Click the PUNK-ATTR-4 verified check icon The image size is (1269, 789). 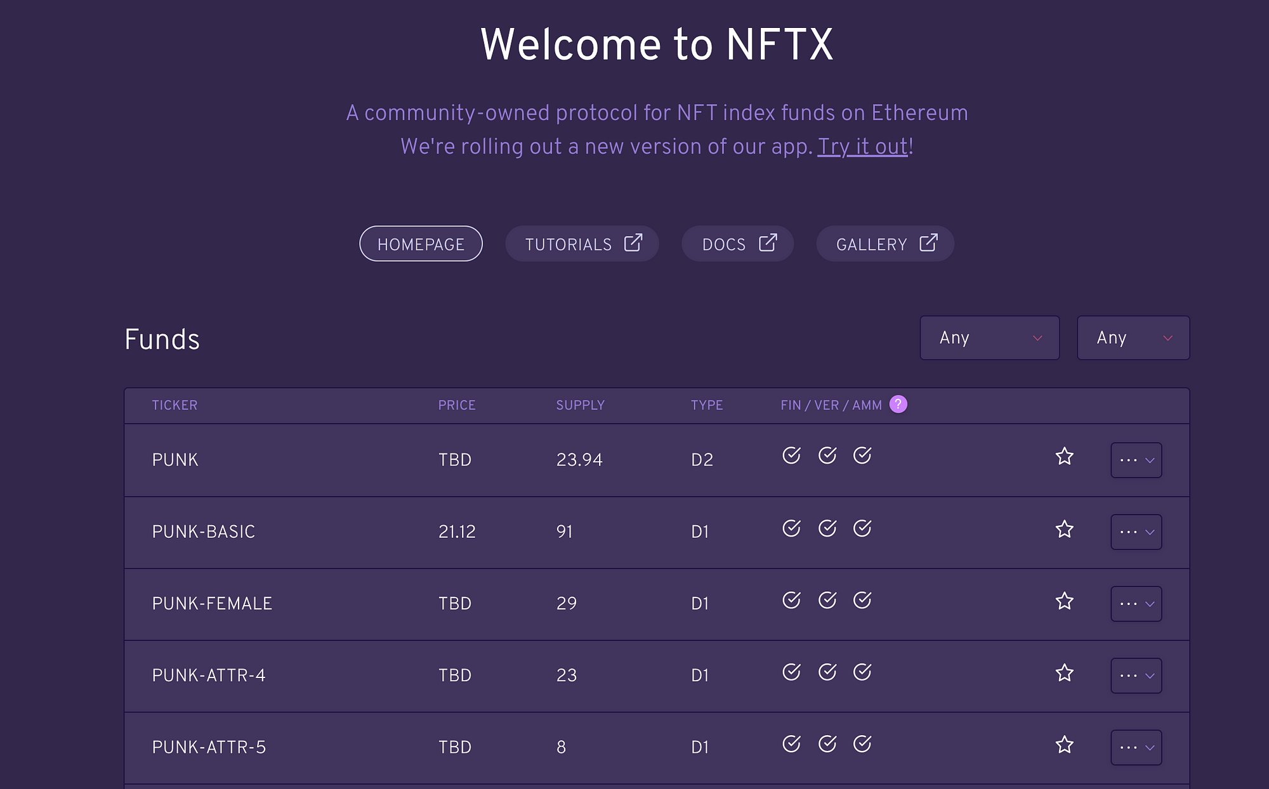click(x=827, y=672)
